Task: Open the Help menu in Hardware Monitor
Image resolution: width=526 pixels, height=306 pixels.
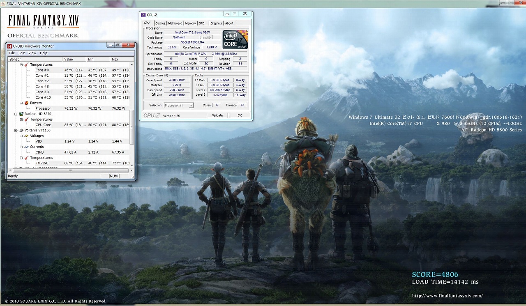Action: 44,53
